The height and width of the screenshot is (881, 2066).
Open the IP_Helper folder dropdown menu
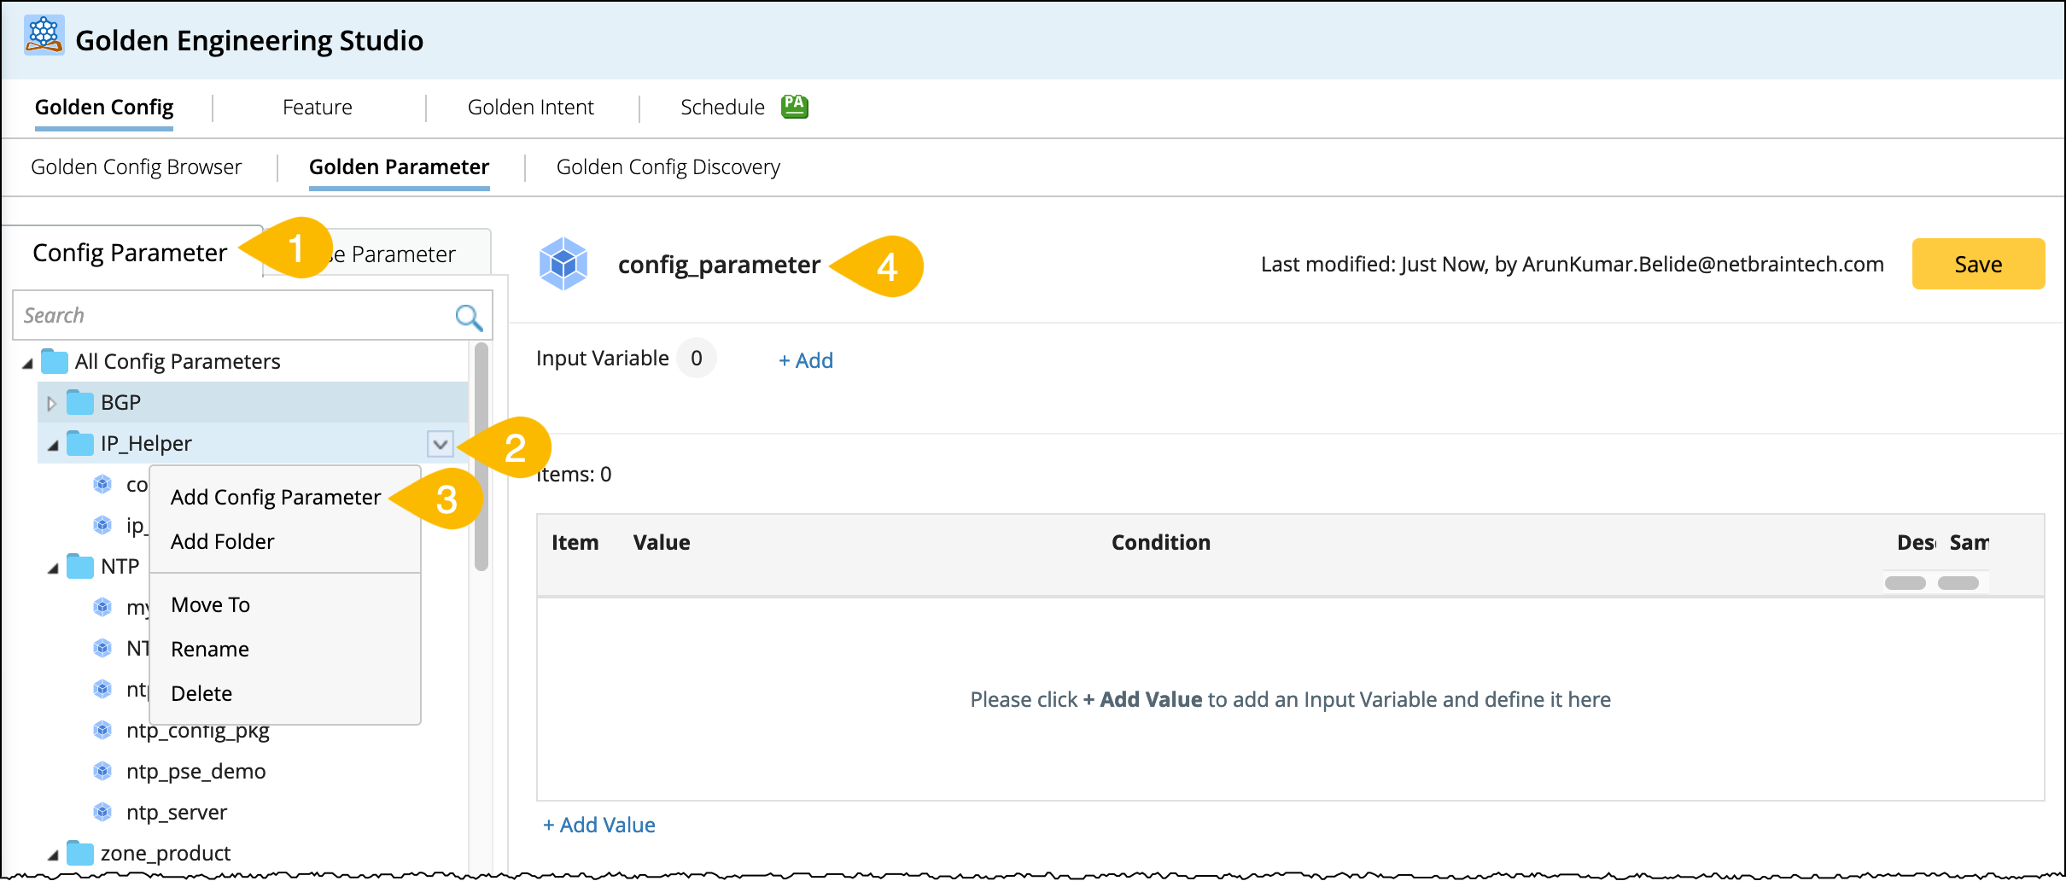[x=440, y=444]
